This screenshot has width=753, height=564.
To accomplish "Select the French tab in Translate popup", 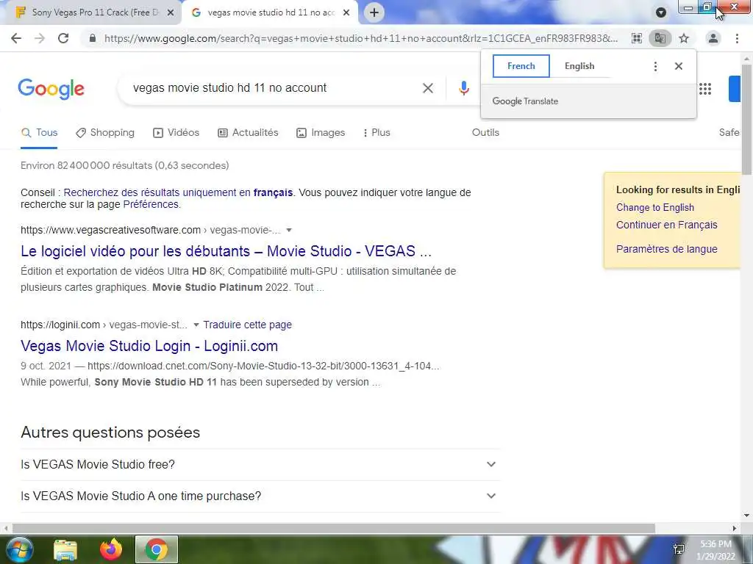I will tap(521, 66).
